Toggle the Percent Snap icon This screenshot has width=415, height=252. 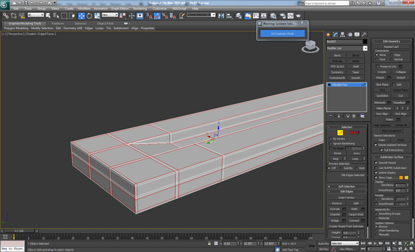tap(165, 16)
